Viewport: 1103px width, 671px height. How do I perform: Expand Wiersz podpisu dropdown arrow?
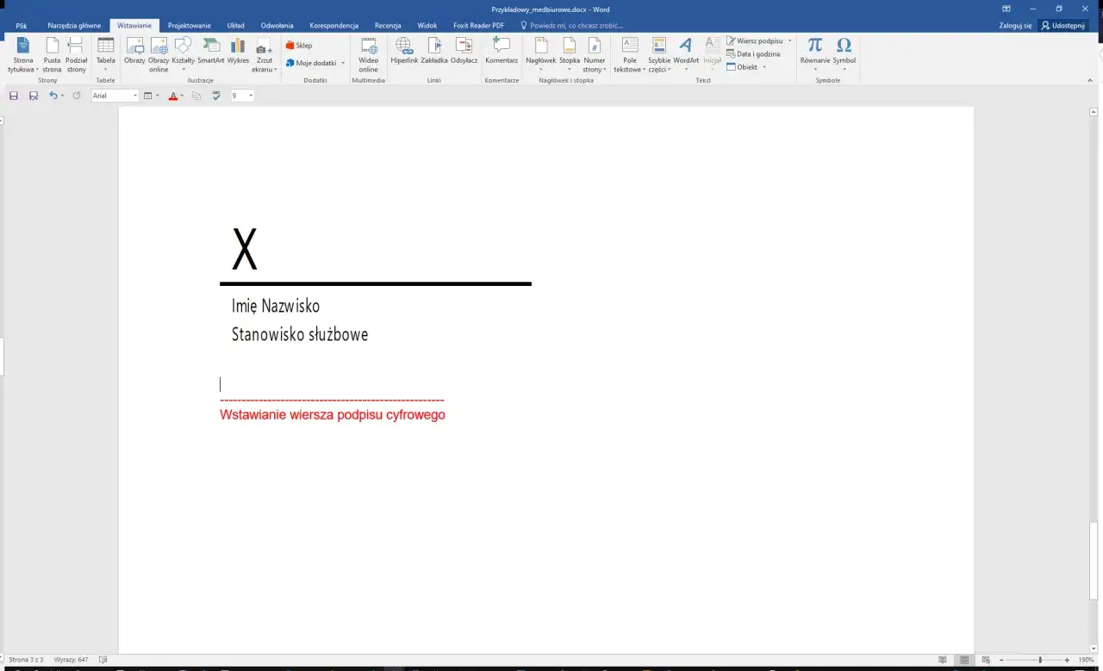pos(789,40)
